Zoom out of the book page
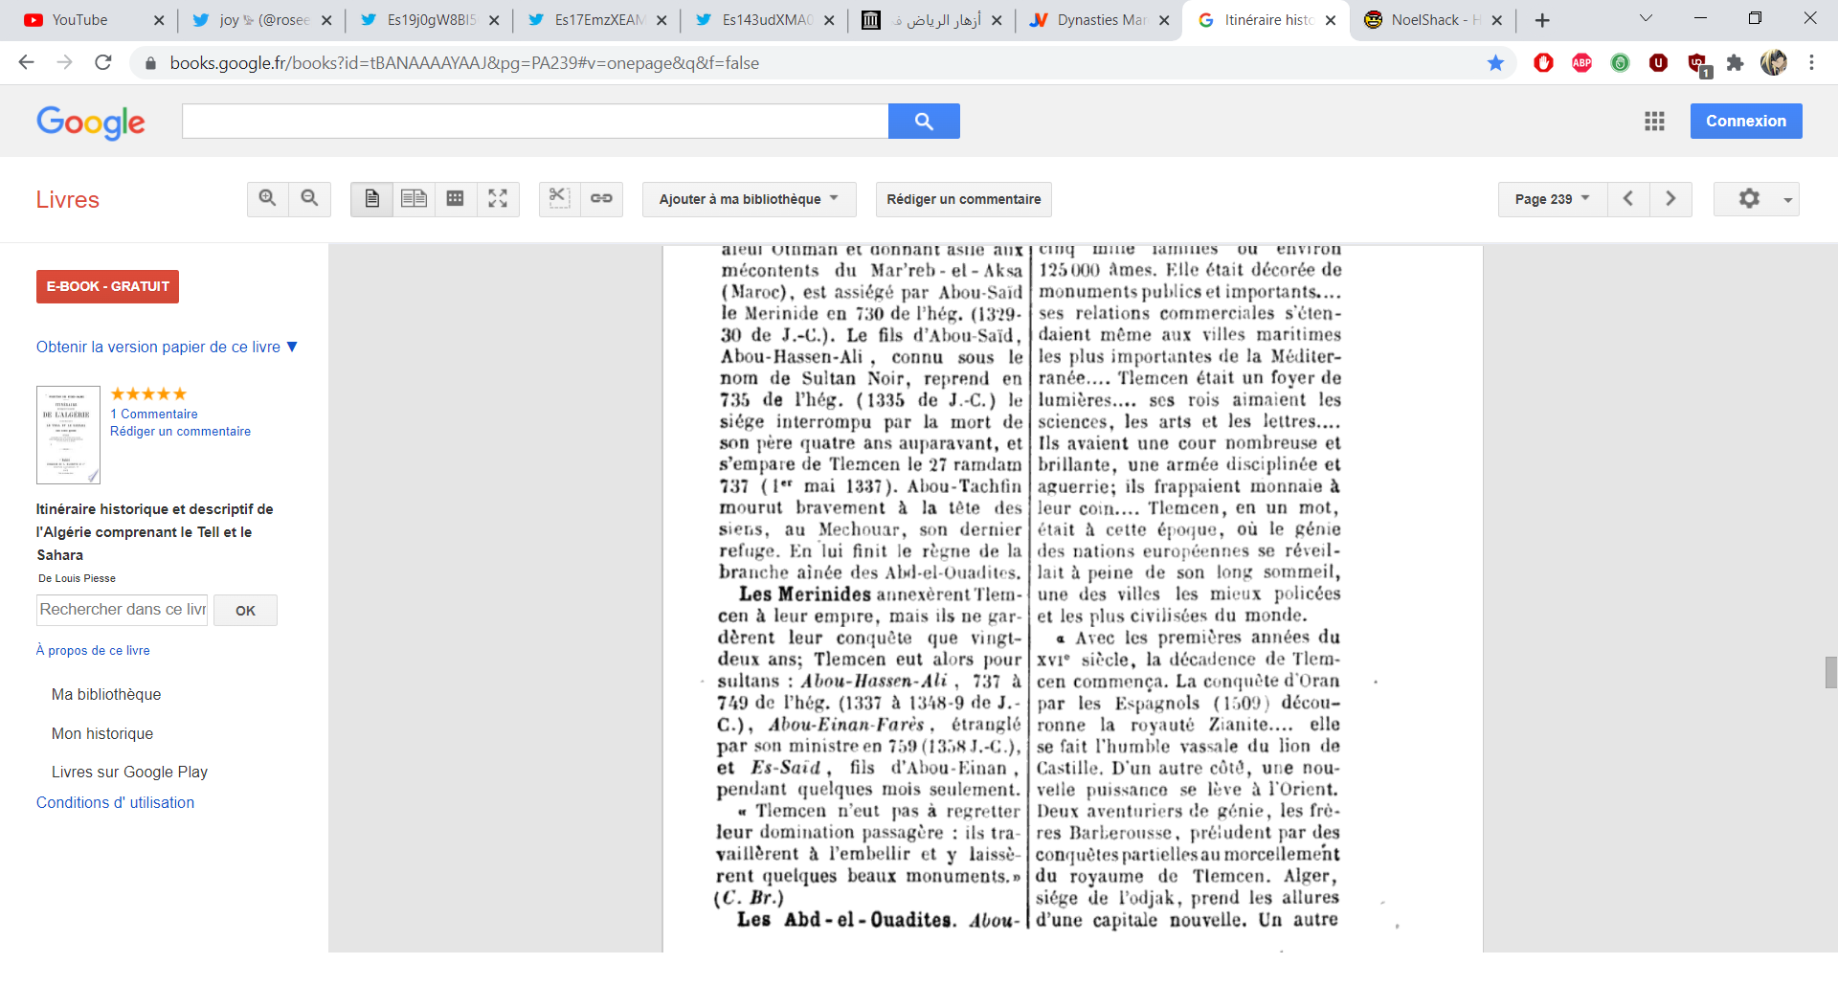Screen dimensions: 1838x986 pos(309,199)
